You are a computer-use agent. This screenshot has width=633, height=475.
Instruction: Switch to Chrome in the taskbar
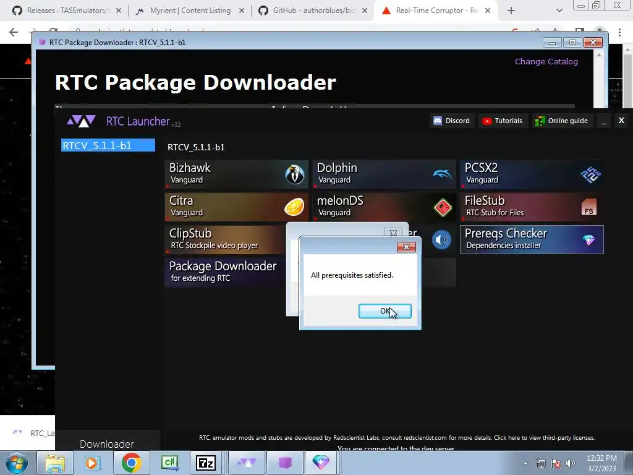point(131,463)
